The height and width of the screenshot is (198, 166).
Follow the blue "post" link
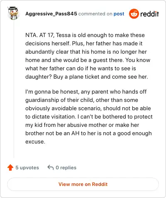pos(119,14)
